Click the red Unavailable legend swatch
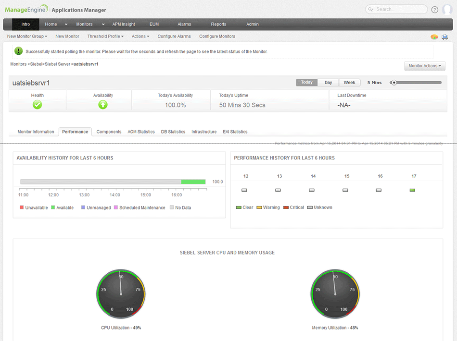The height and width of the screenshot is (341, 457). (22, 207)
